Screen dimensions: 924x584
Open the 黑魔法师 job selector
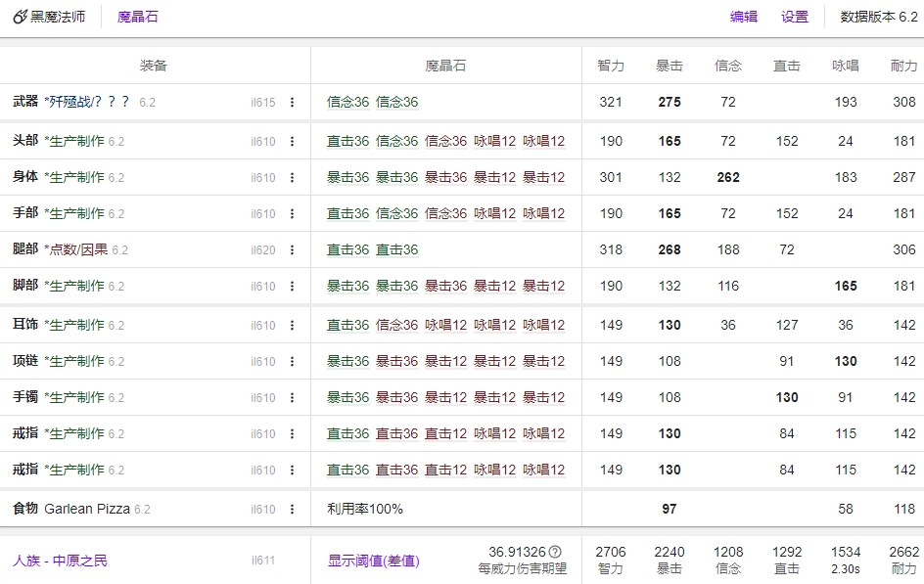pos(49,17)
